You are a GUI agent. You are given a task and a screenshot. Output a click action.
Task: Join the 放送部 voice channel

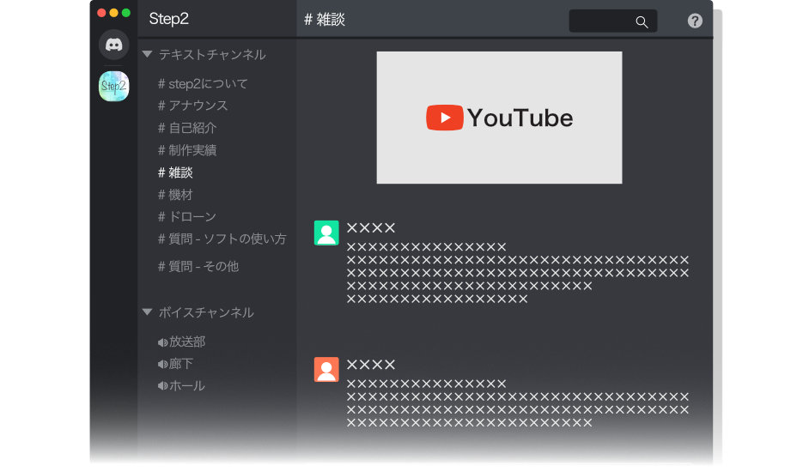182,342
